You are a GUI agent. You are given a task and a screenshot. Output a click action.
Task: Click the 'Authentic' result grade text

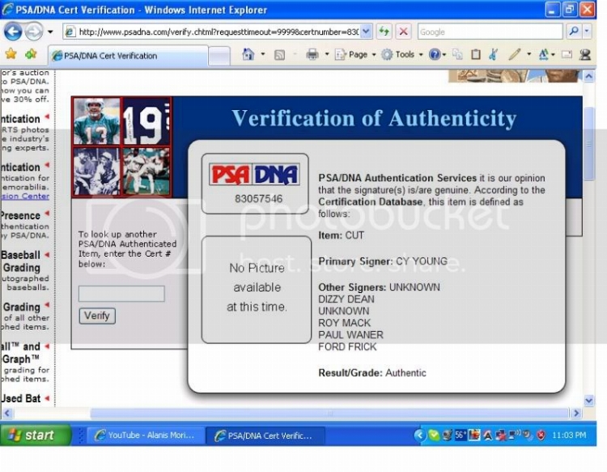click(405, 373)
